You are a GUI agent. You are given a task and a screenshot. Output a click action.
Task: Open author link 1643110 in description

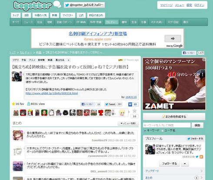click(131, 97)
